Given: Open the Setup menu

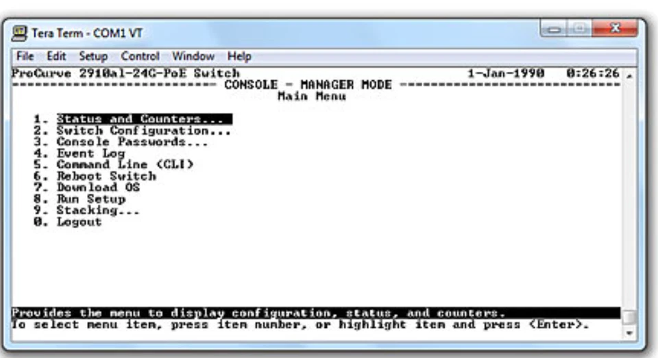Looking at the screenshot, I should point(93,56).
